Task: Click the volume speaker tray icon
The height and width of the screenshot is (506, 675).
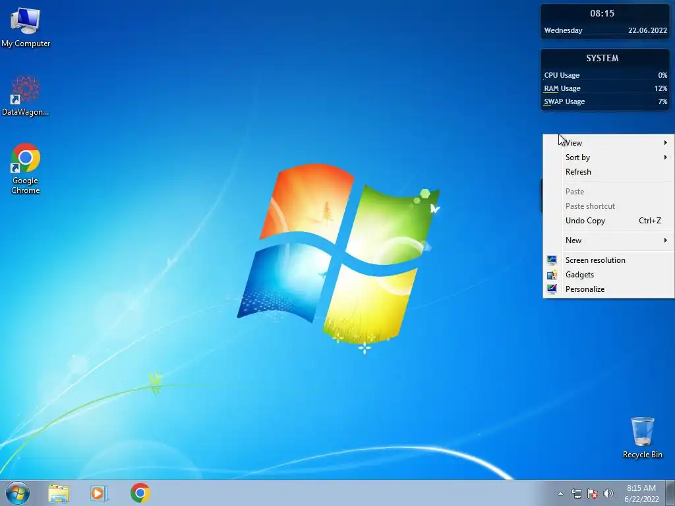Action: [608, 493]
